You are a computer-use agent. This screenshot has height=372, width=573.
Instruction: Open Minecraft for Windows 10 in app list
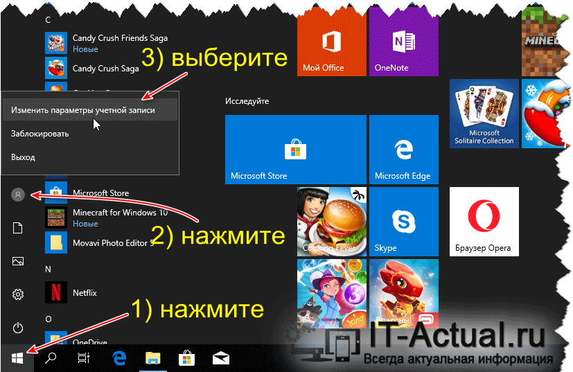(x=107, y=218)
